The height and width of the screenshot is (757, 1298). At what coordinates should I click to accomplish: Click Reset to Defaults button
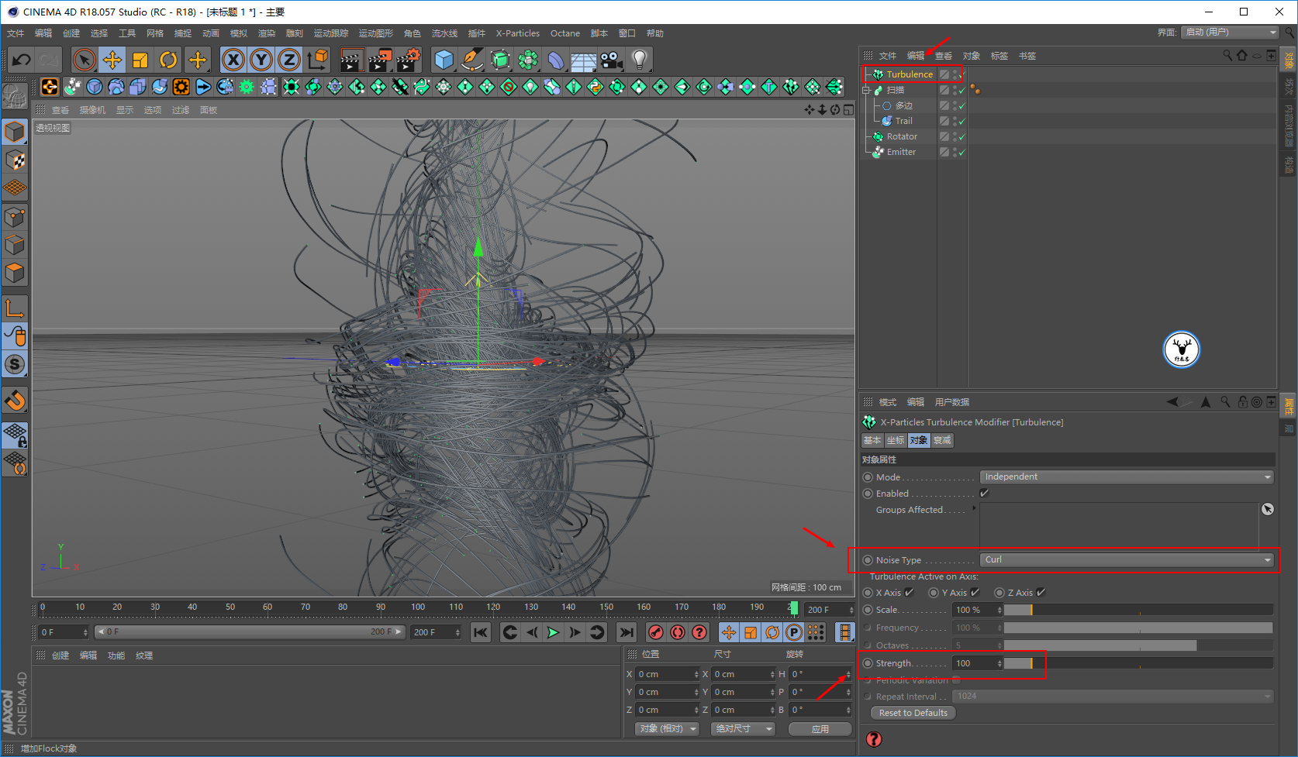(x=913, y=713)
